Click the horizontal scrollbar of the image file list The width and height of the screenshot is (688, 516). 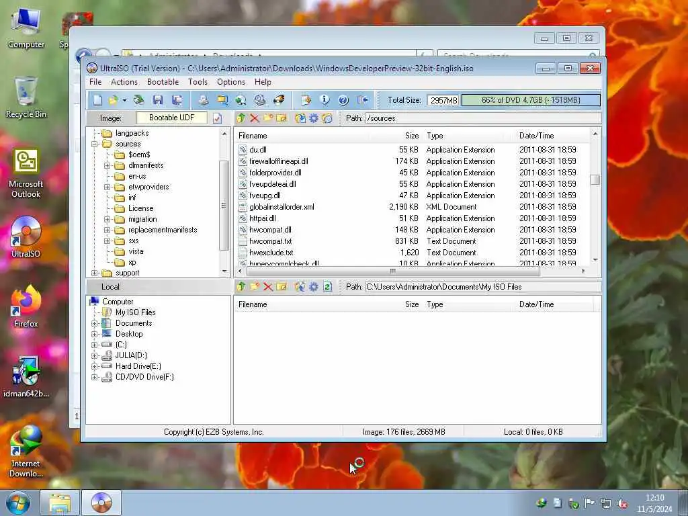(392, 271)
